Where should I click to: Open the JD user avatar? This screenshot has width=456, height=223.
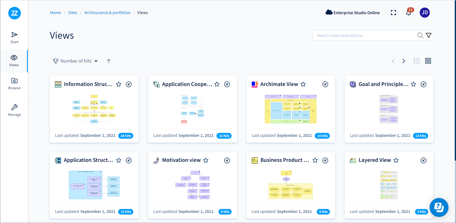[x=424, y=13]
